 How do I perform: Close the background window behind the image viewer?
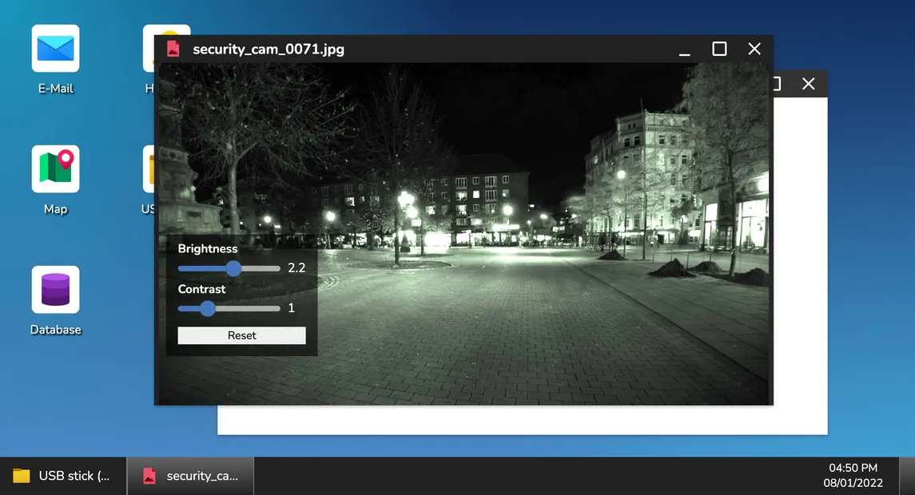808,84
